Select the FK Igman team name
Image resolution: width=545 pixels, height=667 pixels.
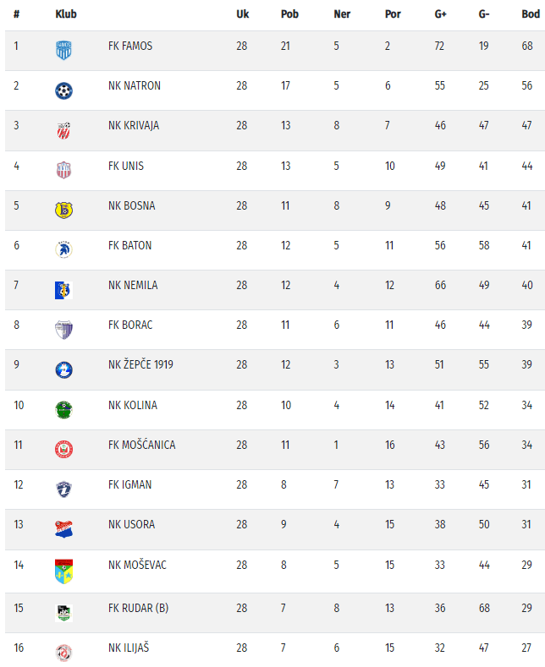pos(130,484)
